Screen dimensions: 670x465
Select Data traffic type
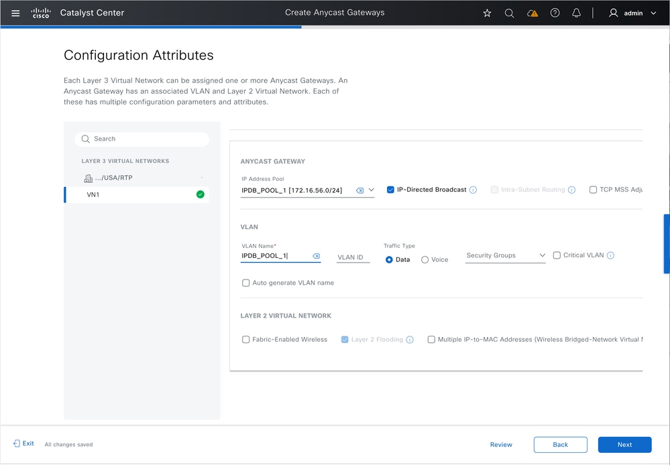point(389,259)
